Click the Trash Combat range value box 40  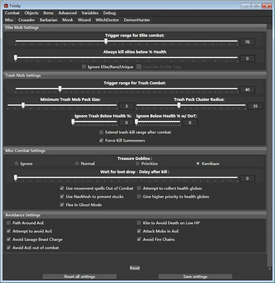(247, 89)
